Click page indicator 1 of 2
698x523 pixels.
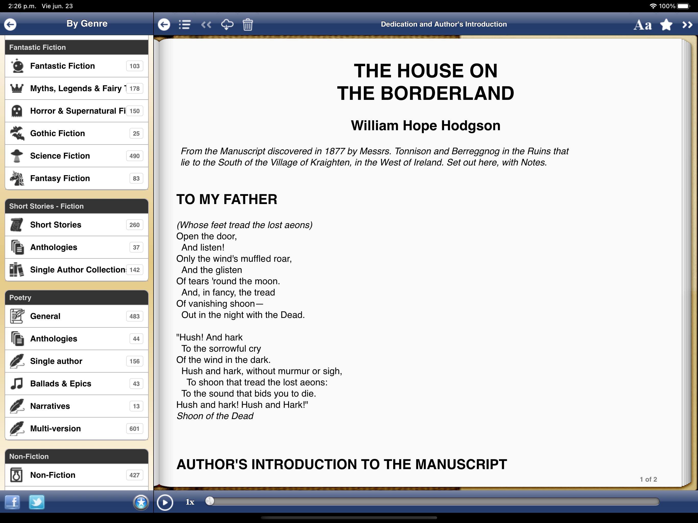tap(648, 479)
